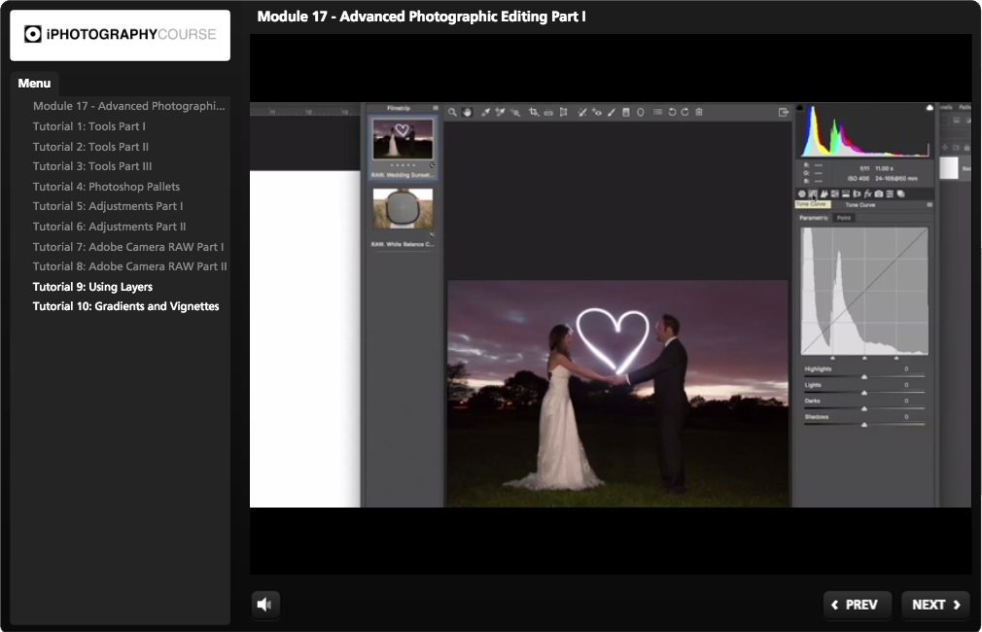Image resolution: width=982 pixels, height=632 pixels.
Task: Open the Camera Calibration panel icon
Action: 879,194
